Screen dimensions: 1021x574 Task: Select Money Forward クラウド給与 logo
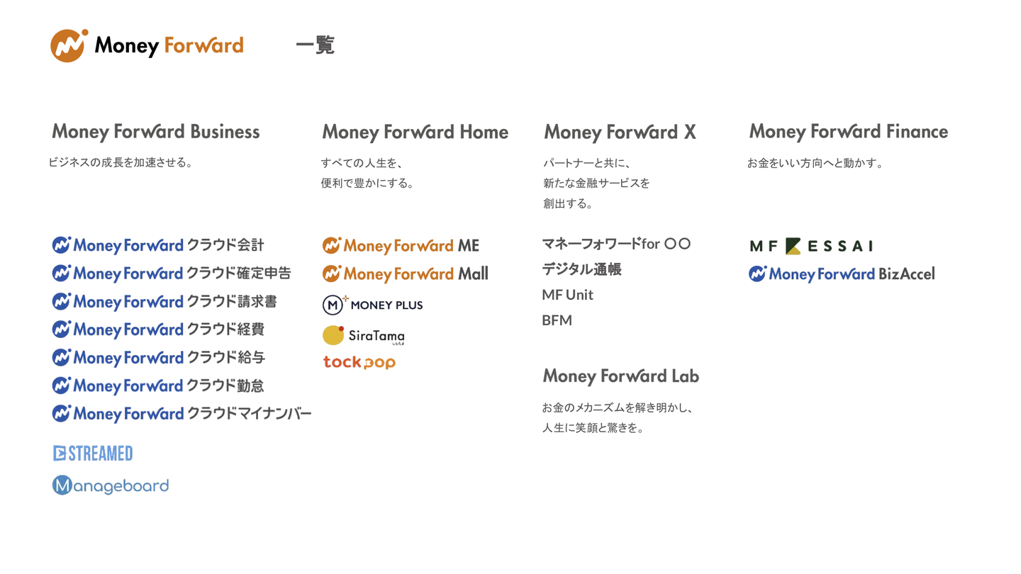tap(159, 357)
